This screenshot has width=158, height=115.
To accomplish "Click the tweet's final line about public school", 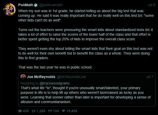I will click(55, 67).
